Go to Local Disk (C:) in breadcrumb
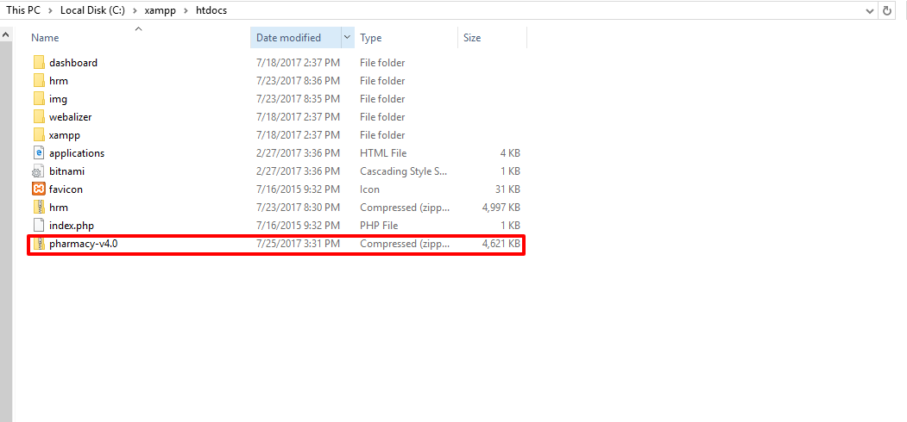Screen dimensions: 907x422 coord(92,10)
